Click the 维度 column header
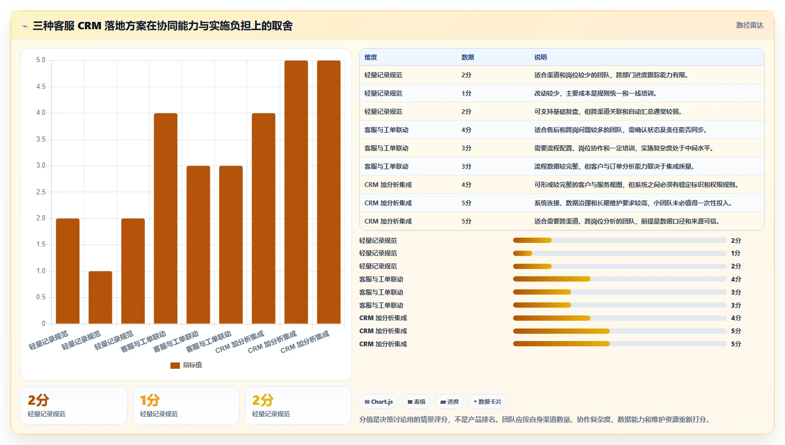This screenshot has width=785, height=445. (371, 57)
